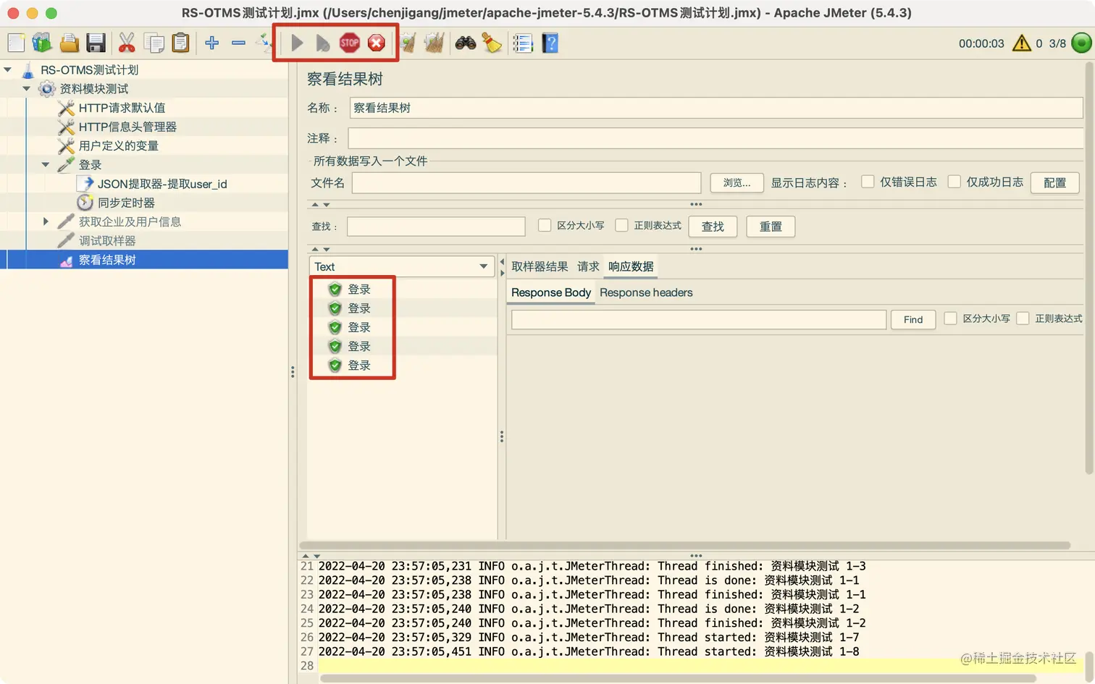Open the Templates icon in toolbar

[x=42, y=43]
